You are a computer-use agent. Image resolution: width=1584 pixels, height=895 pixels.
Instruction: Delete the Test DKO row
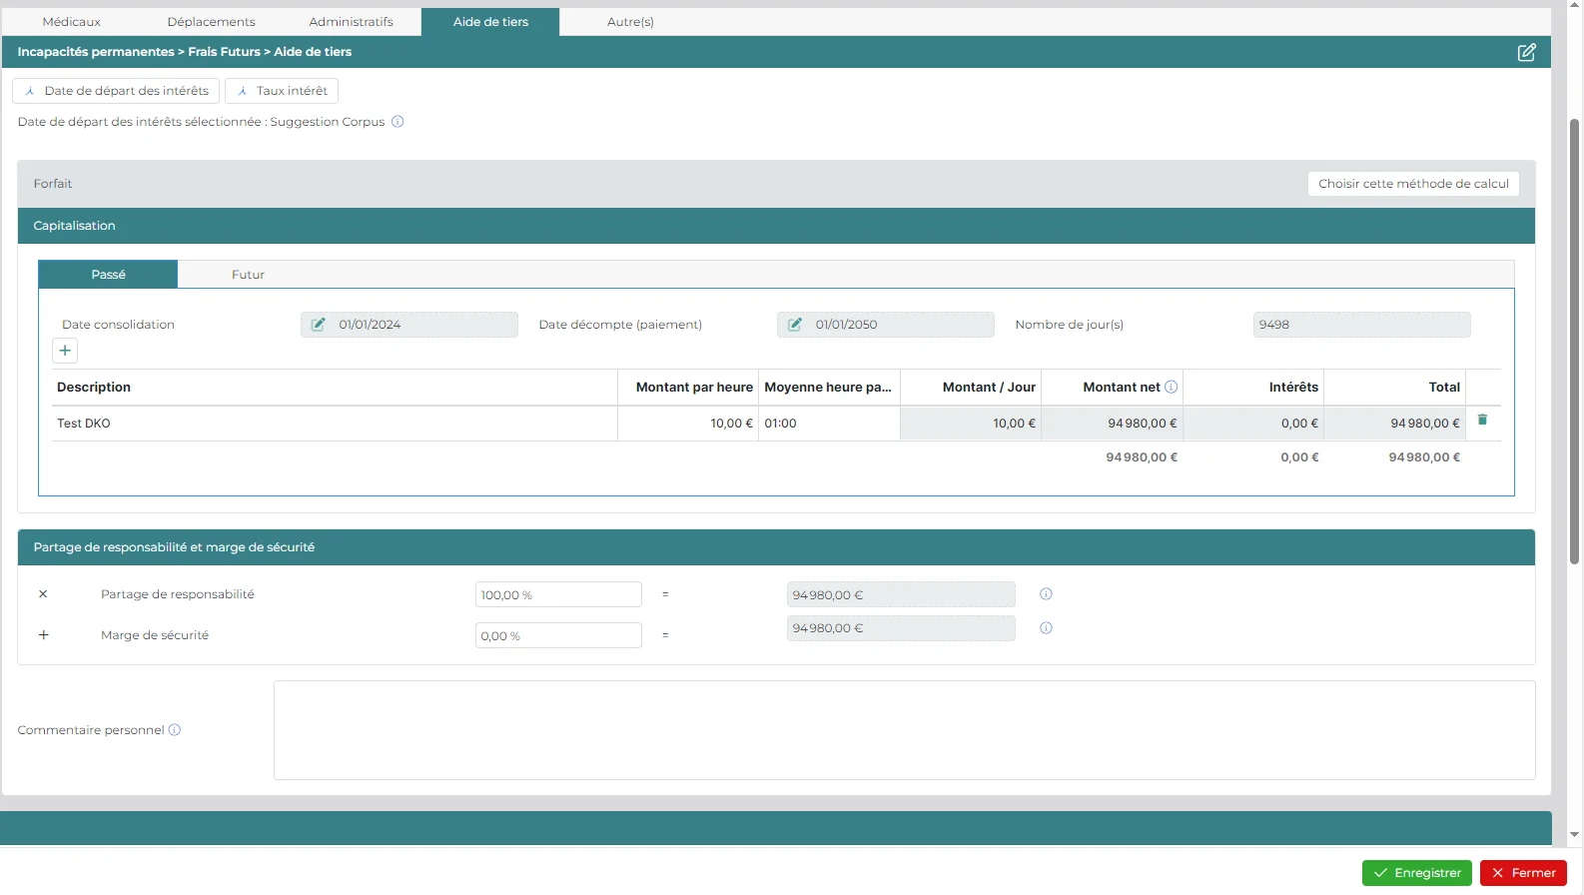tap(1482, 421)
